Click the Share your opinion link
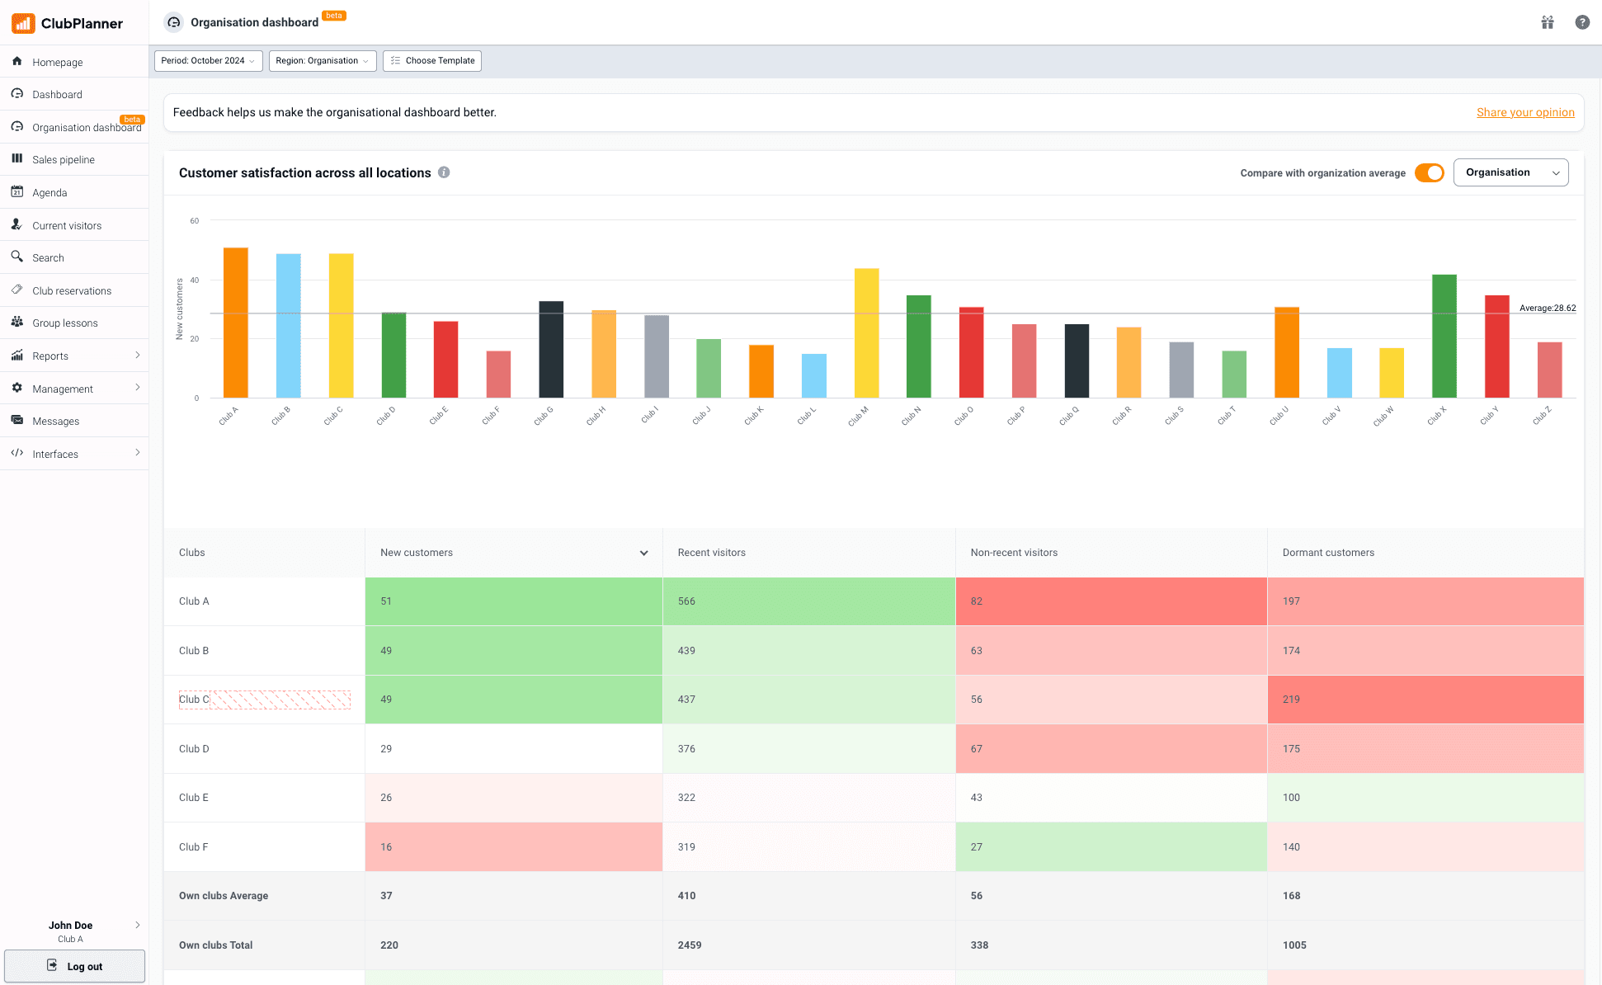The image size is (1602, 985). tap(1525, 112)
